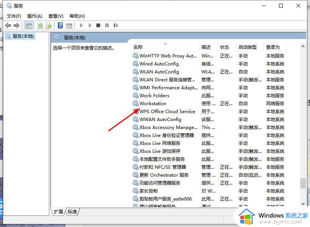The width and height of the screenshot is (310, 227).
Task: Click the vertical scrollbar thumb
Action: pyautogui.click(x=303, y=183)
